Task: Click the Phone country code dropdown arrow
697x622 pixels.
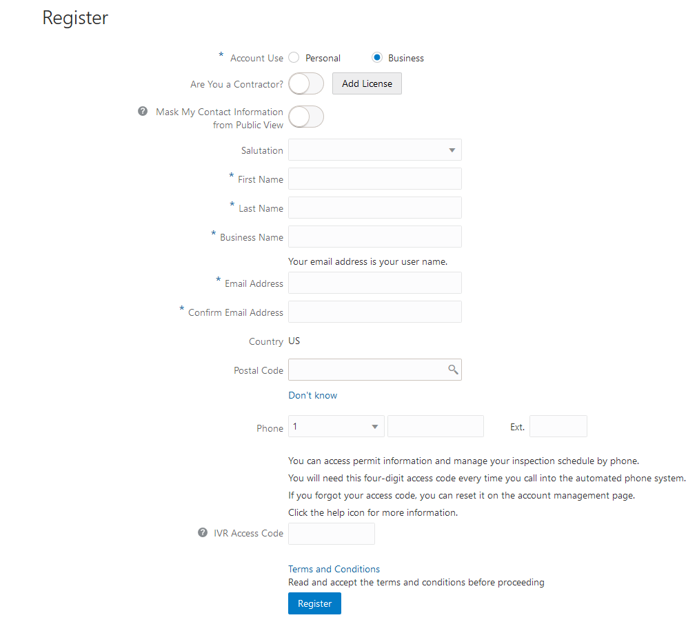Action: pyautogui.click(x=375, y=426)
